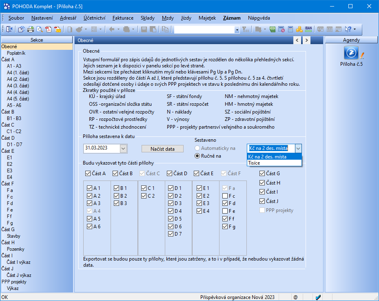
Task: Click the green banknotes toolbar icon
Action: [x=273, y=29]
